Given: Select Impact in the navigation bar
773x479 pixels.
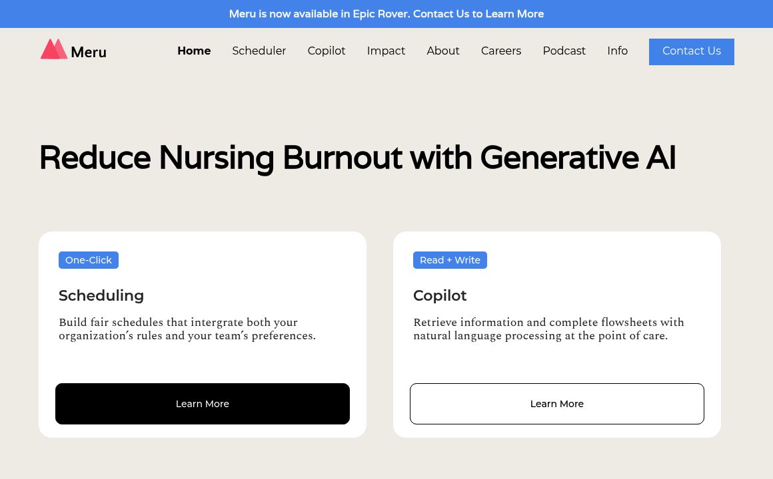Looking at the screenshot, I should (386, 51).
